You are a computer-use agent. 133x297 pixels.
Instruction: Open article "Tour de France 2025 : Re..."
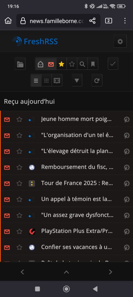(77, 183)
